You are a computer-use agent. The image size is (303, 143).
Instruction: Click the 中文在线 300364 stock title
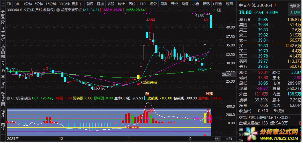tap(255, 5)
